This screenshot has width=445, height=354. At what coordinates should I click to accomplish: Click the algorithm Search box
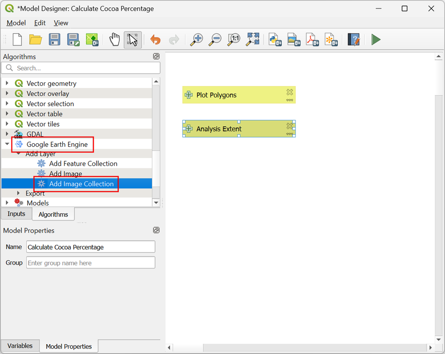[81, 68]
